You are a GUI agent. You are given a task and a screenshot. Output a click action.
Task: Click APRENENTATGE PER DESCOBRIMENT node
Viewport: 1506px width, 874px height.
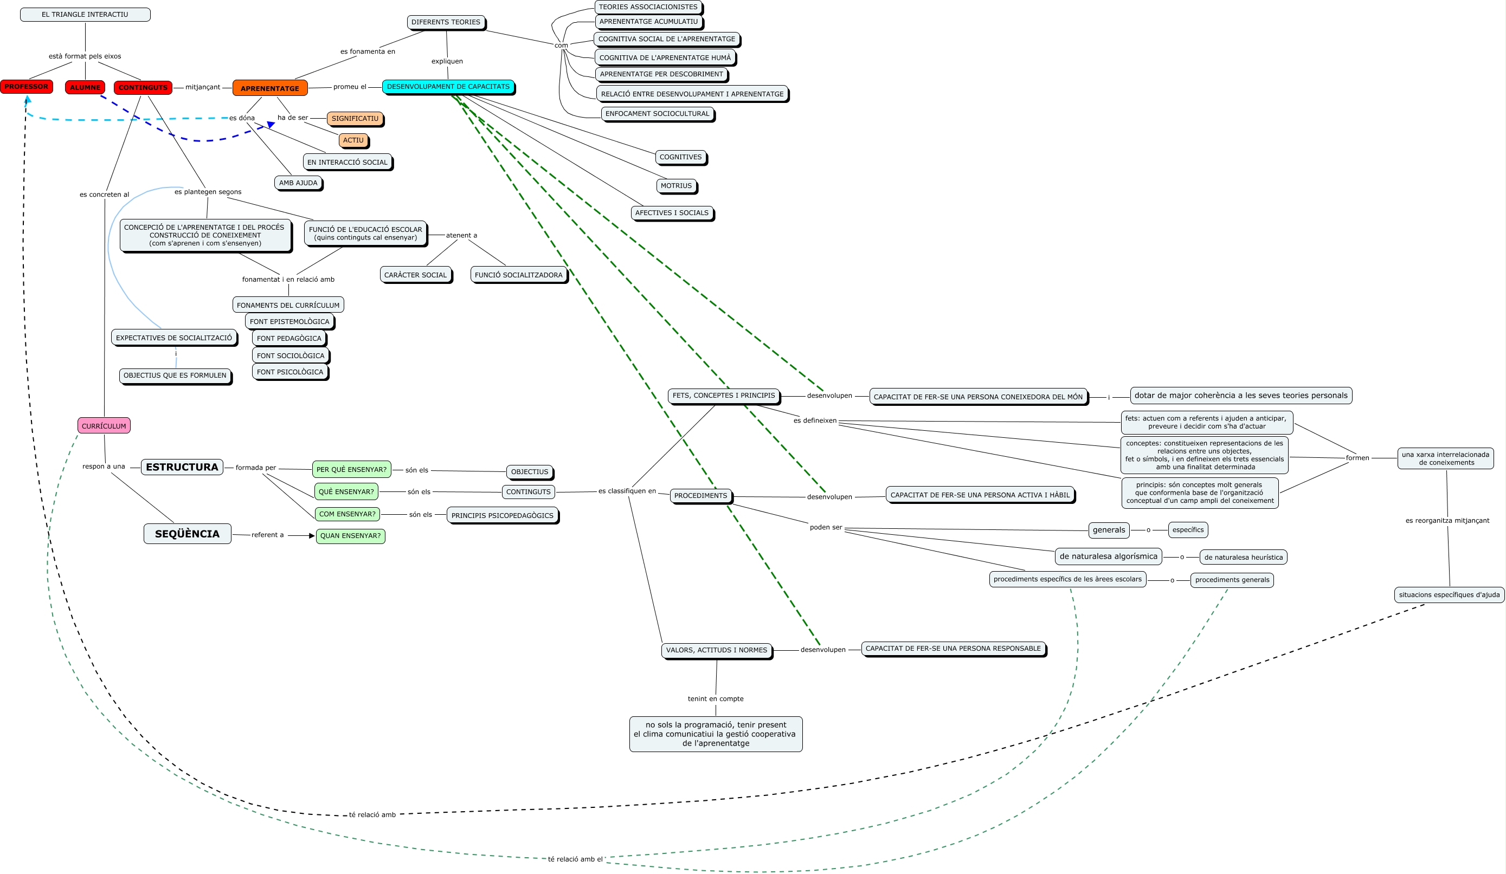click(x=661, y=74)
